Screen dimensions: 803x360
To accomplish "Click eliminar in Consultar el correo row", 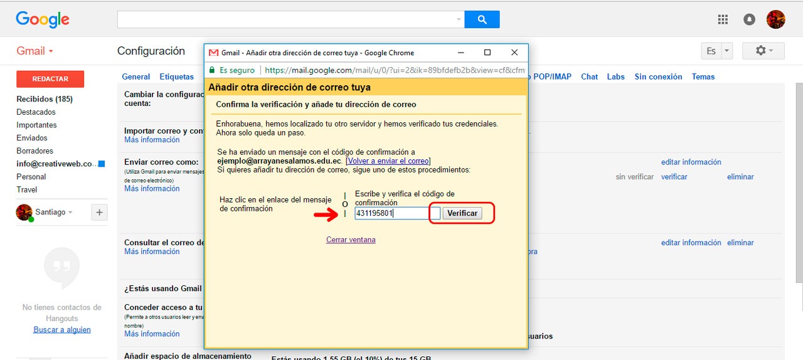I will coord(740,243).
